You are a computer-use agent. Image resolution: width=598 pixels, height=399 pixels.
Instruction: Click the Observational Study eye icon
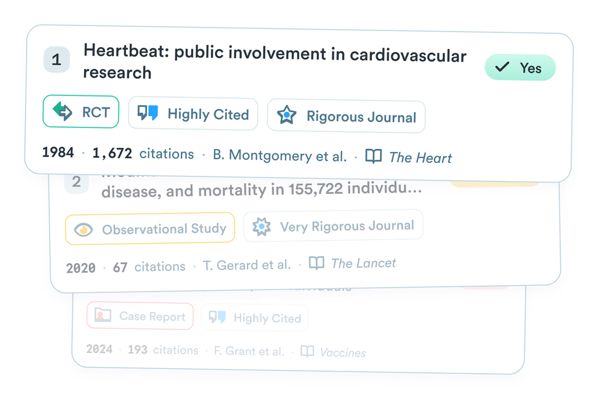84,230
